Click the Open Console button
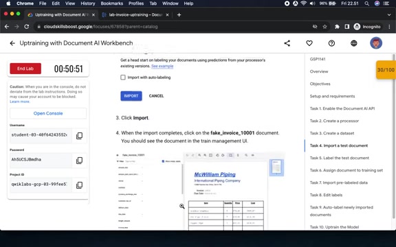 pyautogui.click(x=48, y=113)
